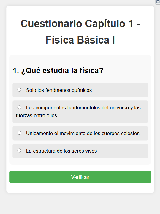Click the title line 'Física Básica I'
This screenshot has width=160, height=214.
(80, 40)
